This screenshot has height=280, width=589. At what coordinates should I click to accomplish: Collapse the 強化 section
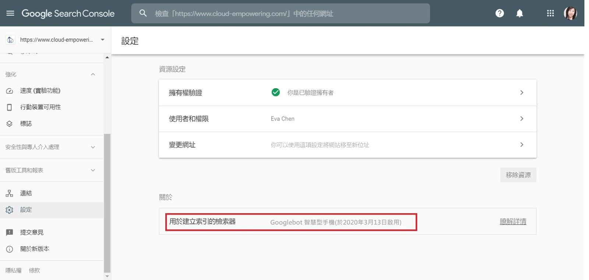(93, 74)
